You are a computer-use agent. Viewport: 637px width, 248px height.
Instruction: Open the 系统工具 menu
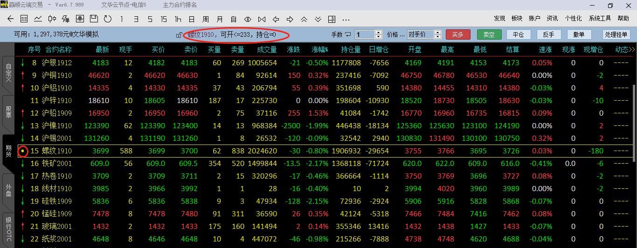pos(599,18)
